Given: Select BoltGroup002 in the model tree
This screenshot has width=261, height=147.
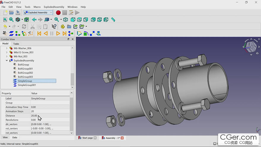Looking at the screenshot, I should point(25,73).
